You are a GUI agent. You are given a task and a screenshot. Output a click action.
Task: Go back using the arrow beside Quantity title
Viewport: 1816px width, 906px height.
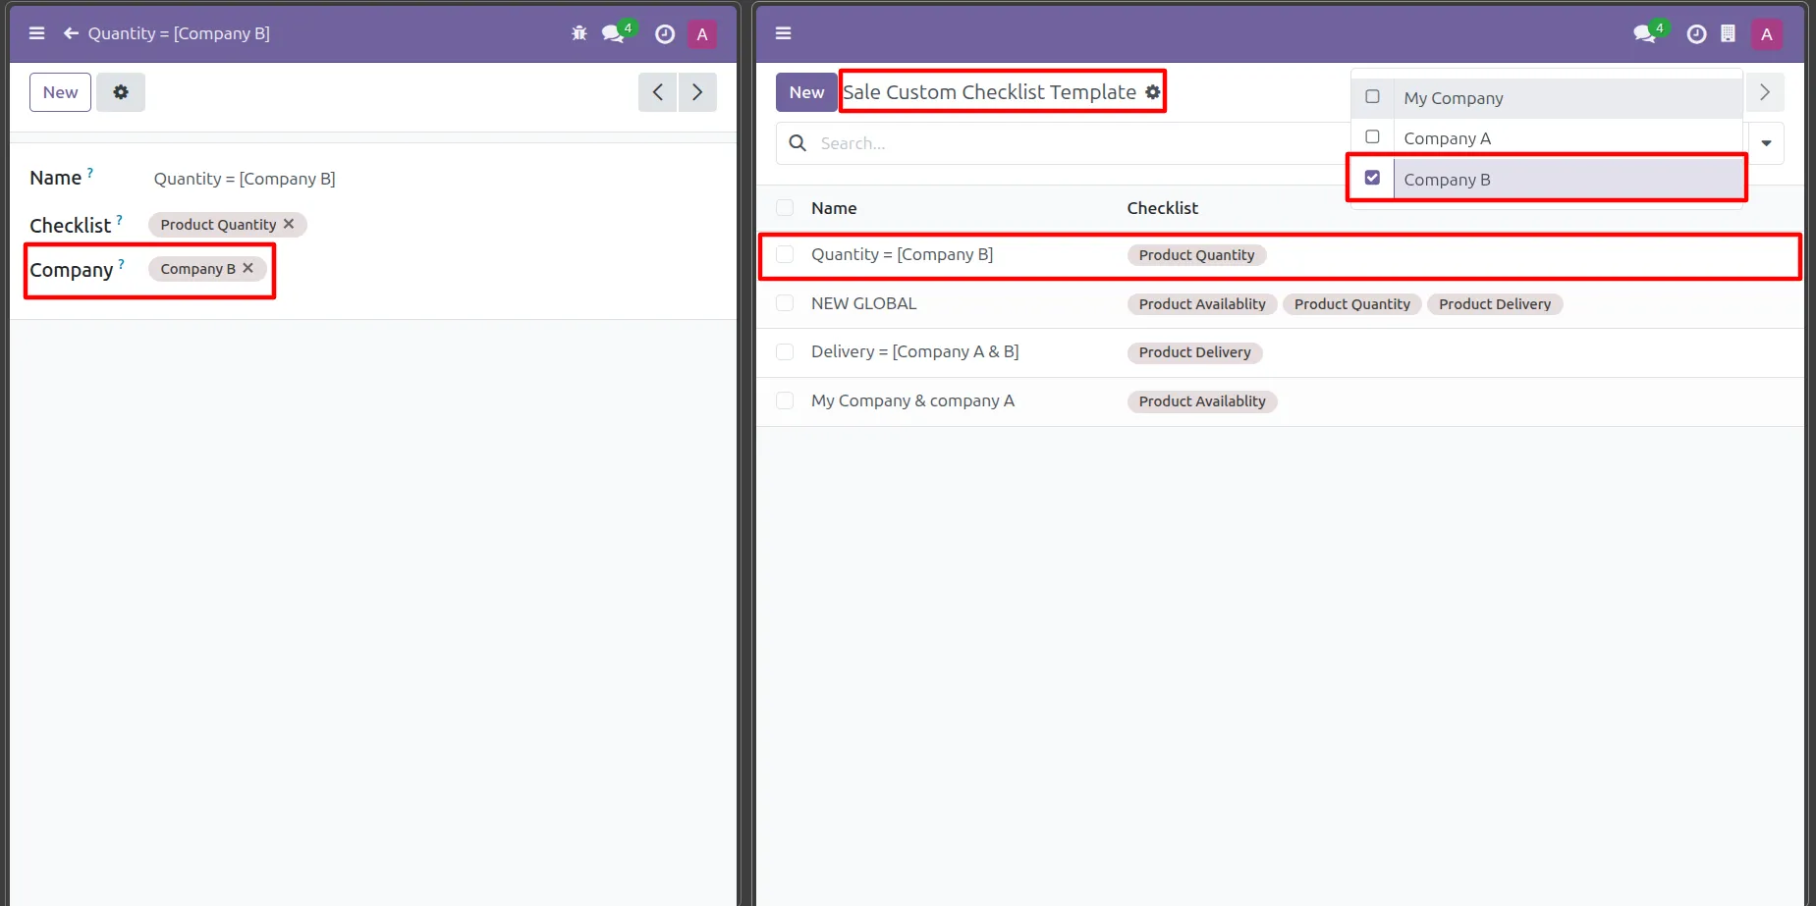71,33
